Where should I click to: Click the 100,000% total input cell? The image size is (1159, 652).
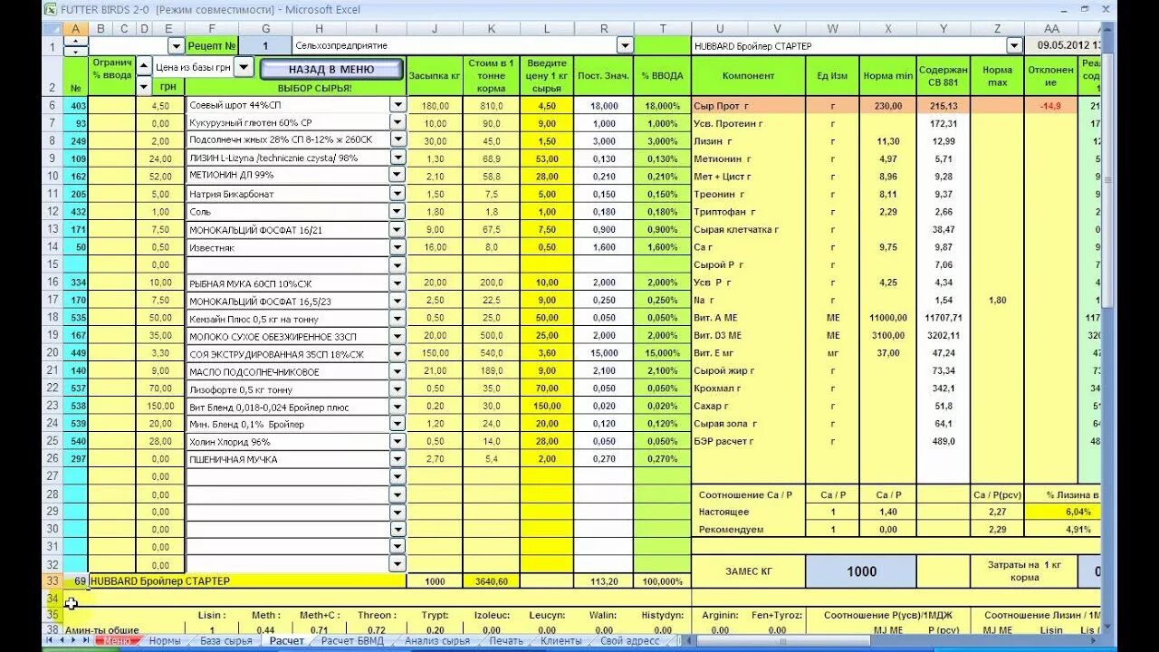(663, 580)
